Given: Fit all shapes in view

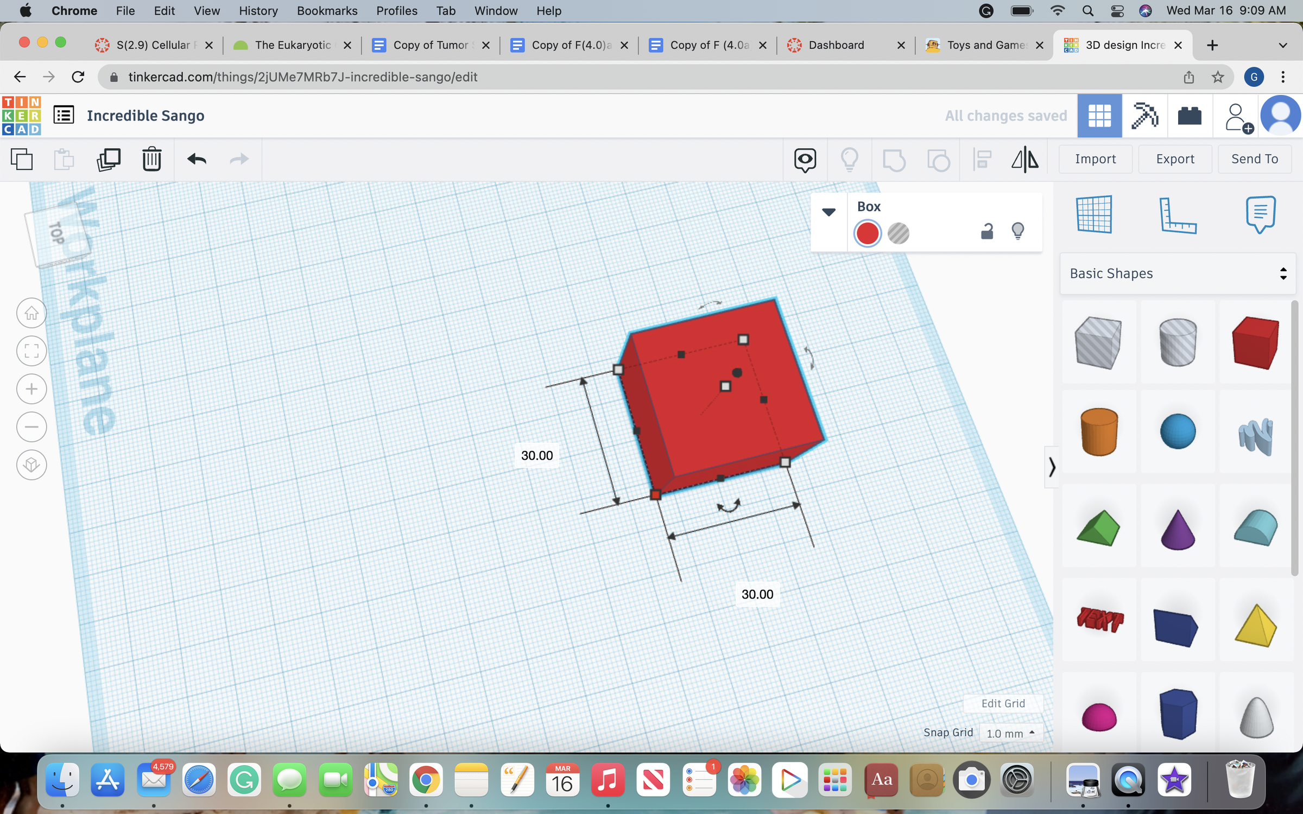Looking at the screenshot, I should tap(31, 351).
